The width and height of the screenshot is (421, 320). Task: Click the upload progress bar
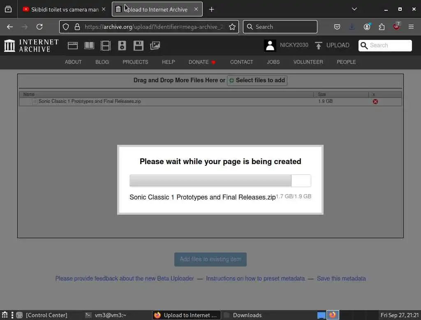pyautogui.click(x=220, y=181)
